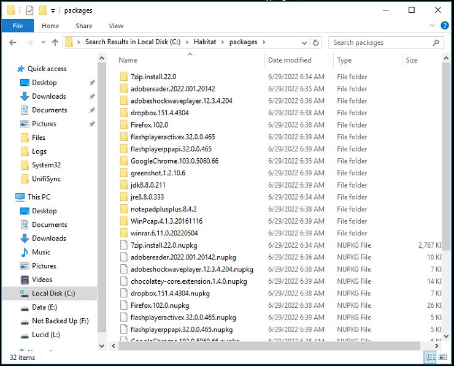Viewport: 454px width, 366px height.
Task: Click the Properties quick access toolbar icon
Action: click(29, 10)
